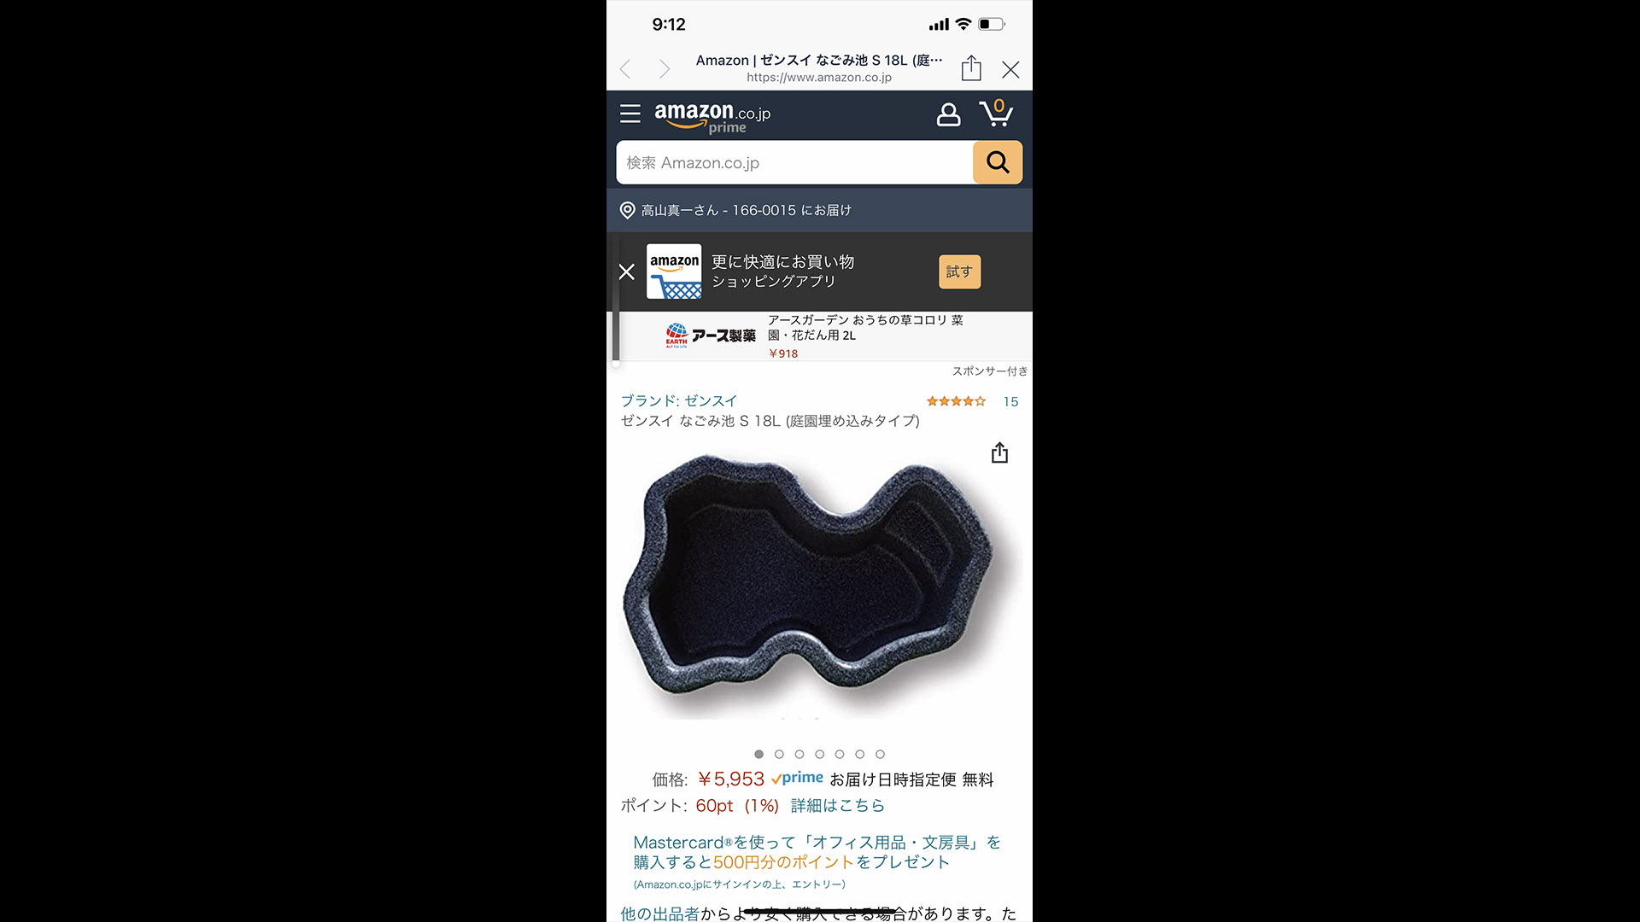Select the fourth image carousel dot

[x=819, y=754]
